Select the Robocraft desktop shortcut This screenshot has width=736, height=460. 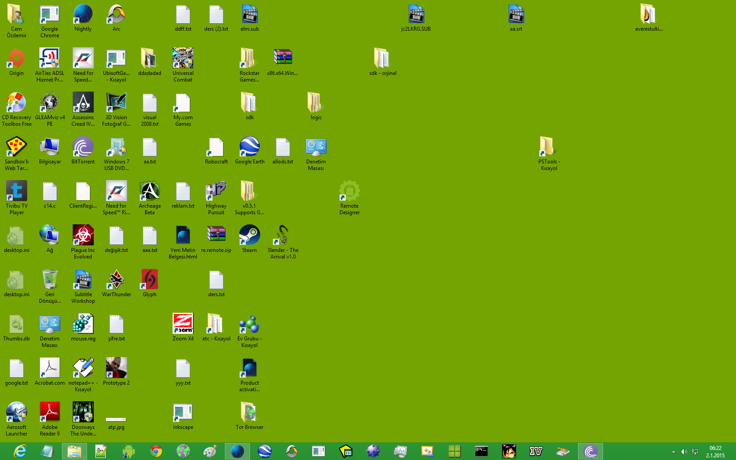(x=216, y=151)
